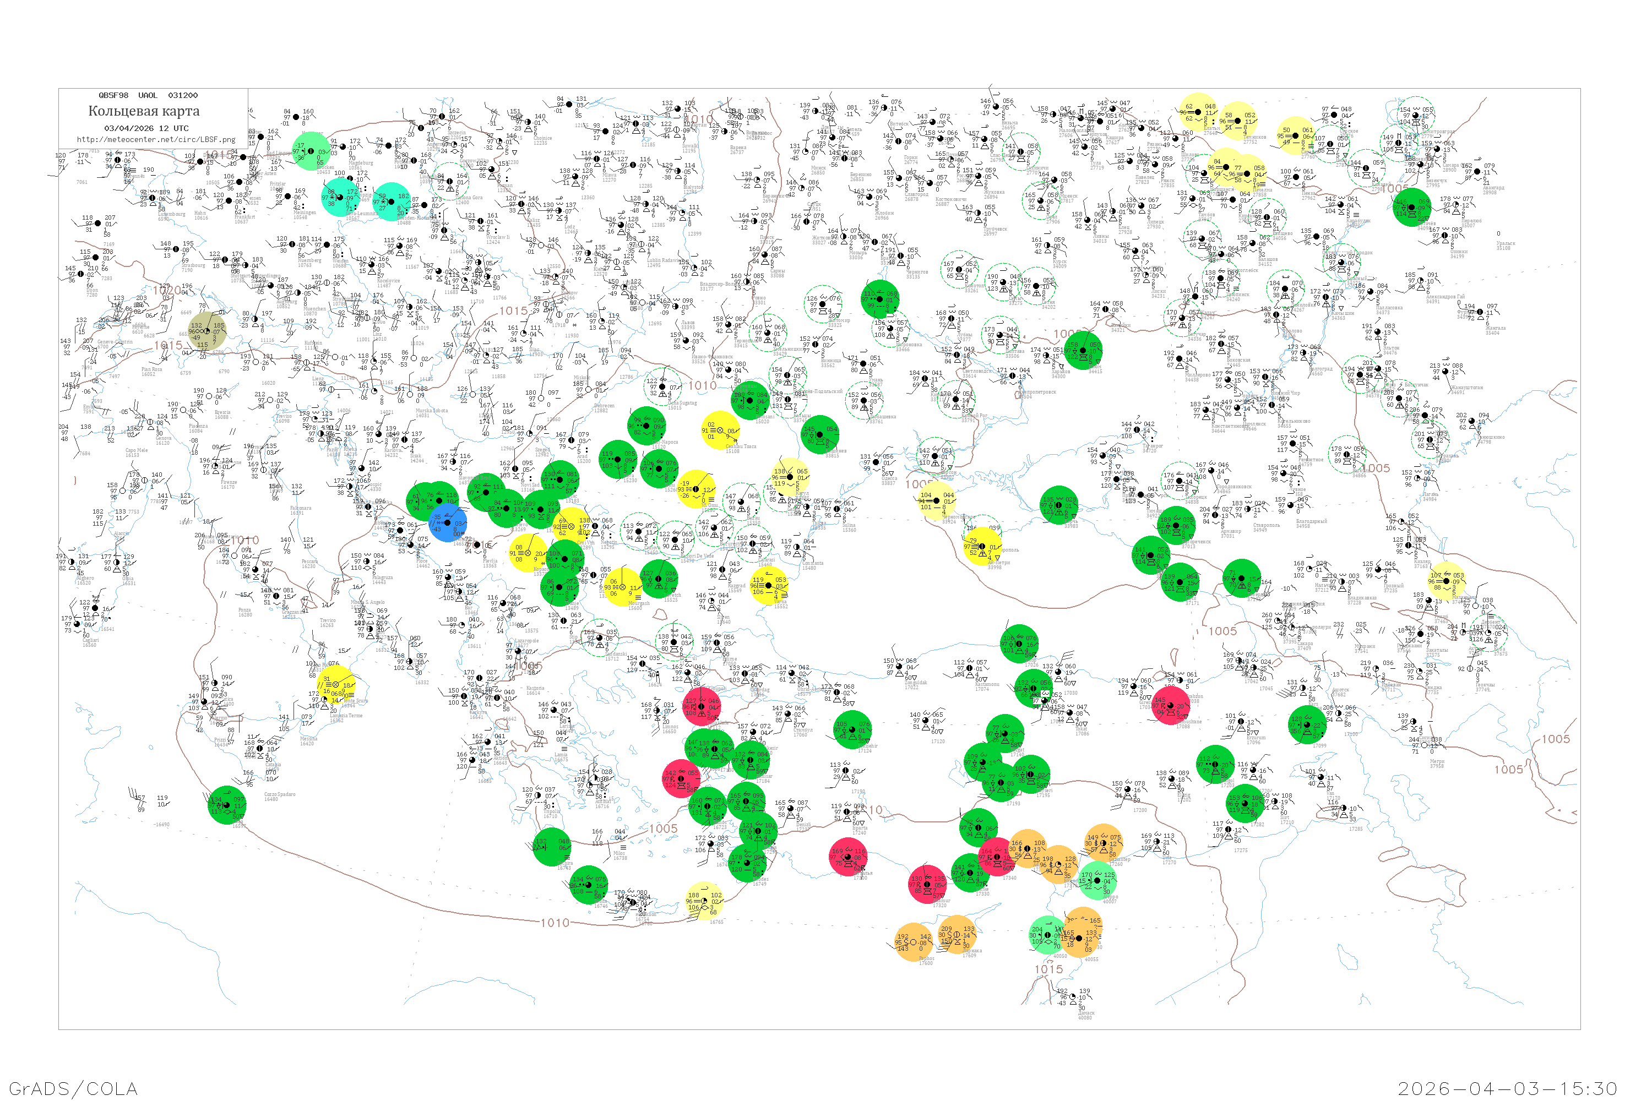Select the dashed-circle Zielona Gora station
The height and width of the screenshot is (1101, 1652).
coord(450,181)
